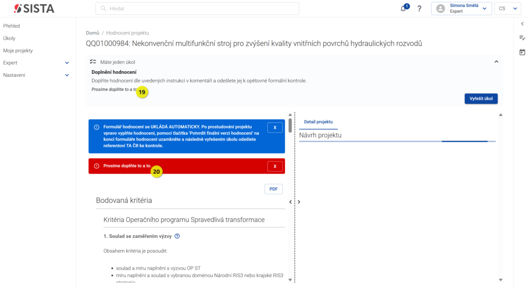This screenshot has width=529, height=289.
Task: Click the Vyřešit úkol button
Action: pyautogui.click(x=481, y=99)
